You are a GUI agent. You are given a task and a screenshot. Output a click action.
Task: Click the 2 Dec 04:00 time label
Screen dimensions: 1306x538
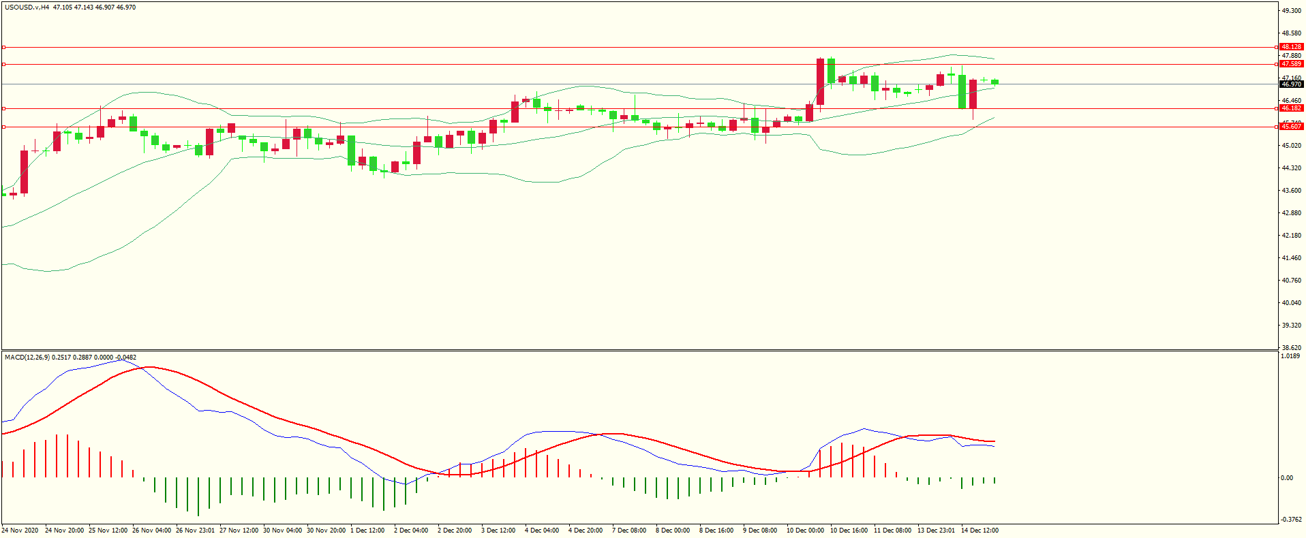point(411,531)
